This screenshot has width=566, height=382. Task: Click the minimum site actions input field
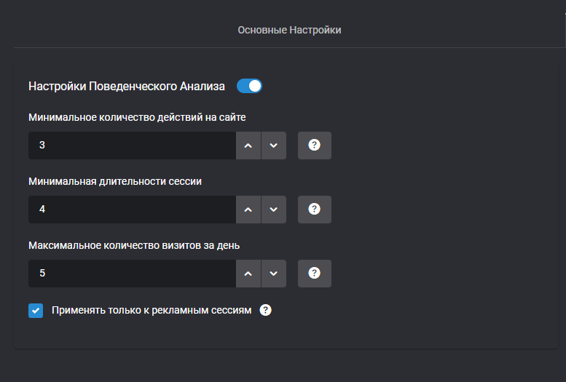coord(132,146)
